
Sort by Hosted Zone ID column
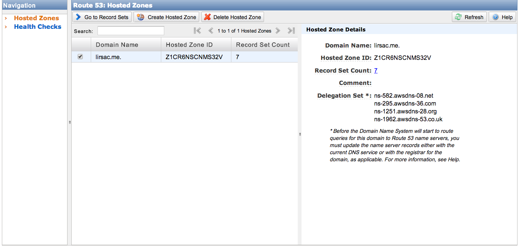196,45
